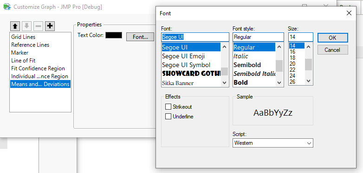Select Regular font style

tap(254, 47)
